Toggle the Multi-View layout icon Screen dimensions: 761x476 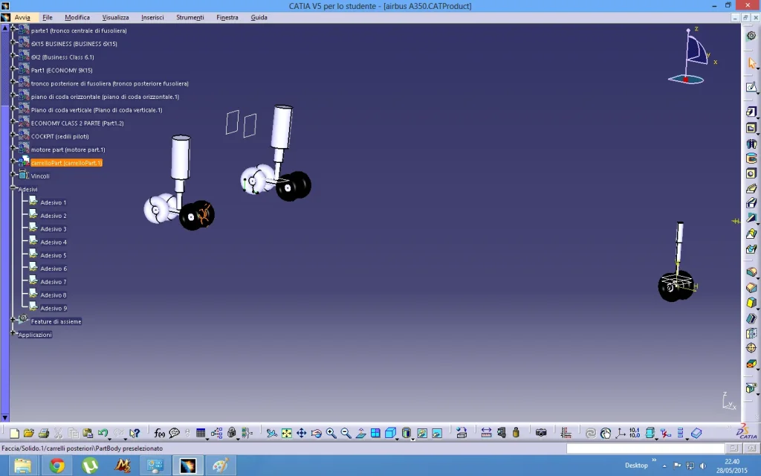tap(375, 433)
